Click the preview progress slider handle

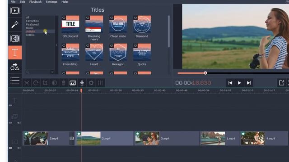coord(205,73)
